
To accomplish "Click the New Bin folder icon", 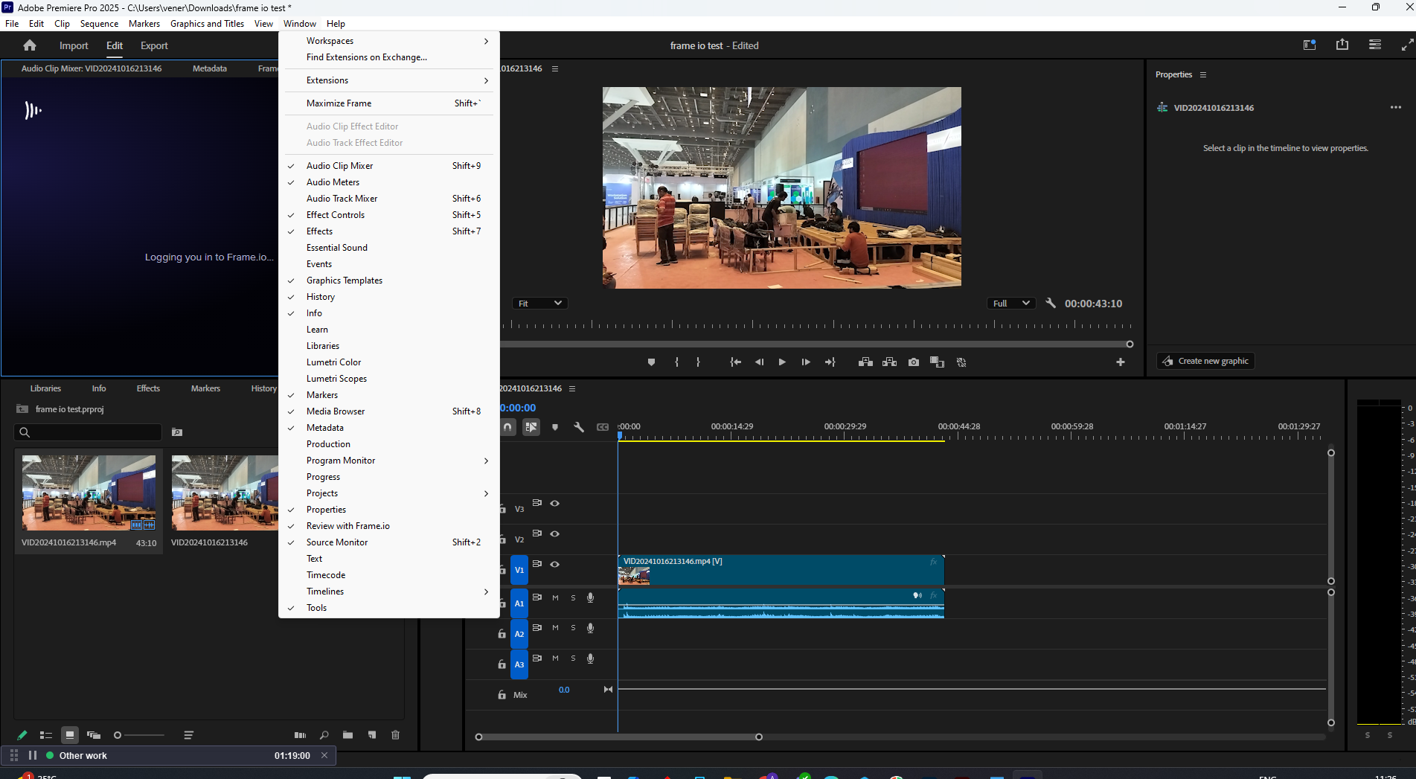I will [x=347, y=735].
